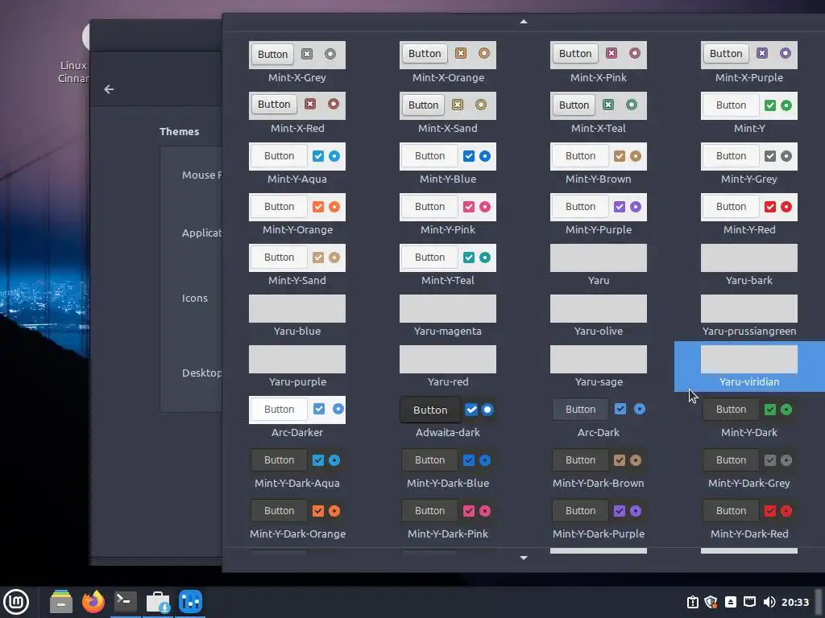Open the volume control in the tray
825x618 pixels.
pyautogui.click(x=769, y=602)
